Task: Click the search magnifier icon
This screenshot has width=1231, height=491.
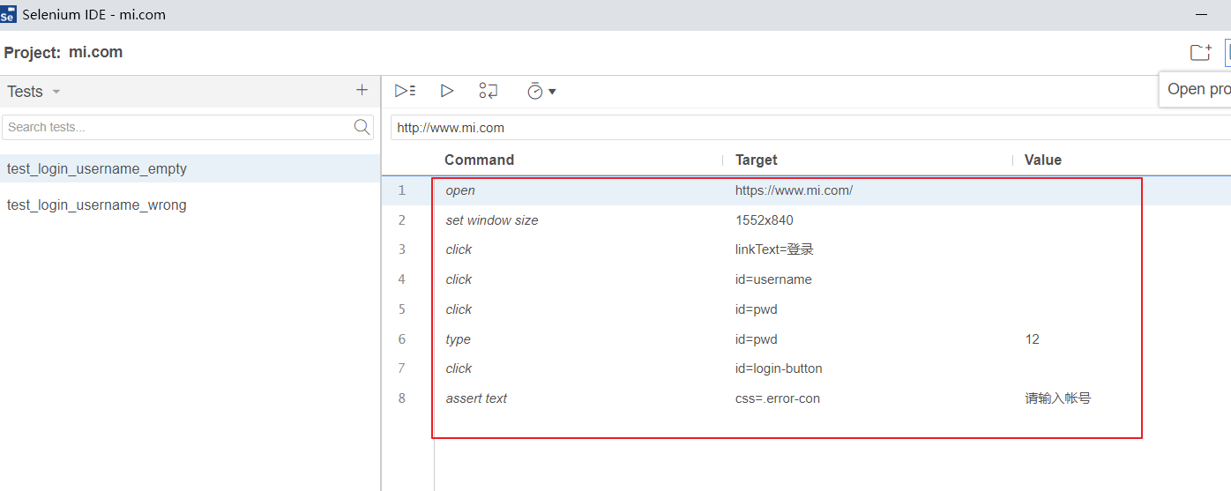Action: pos(362,127)
